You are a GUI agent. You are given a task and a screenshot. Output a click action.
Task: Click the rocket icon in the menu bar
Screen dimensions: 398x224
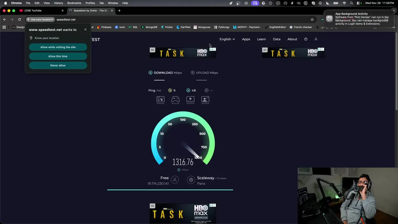click(x=231, y=3)
